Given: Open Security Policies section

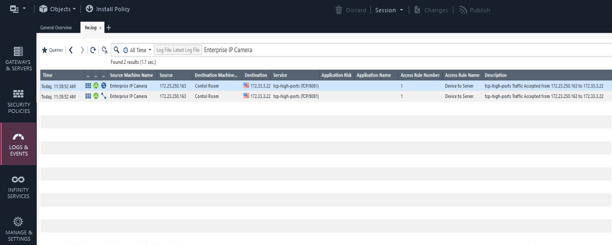Looking at the screenshot, I should 18,102.
